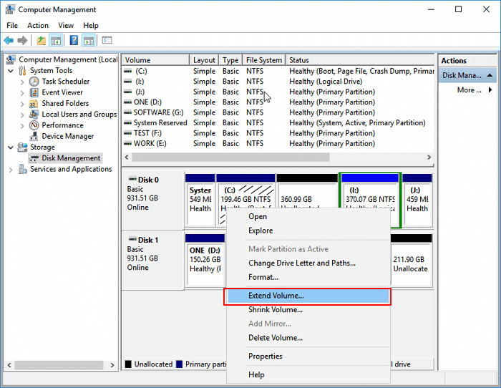Viewport: 501px width, 388px height.
Task: Toggle Show/Hide Console Tree toolbar icon
Action: tap(56, 41)
